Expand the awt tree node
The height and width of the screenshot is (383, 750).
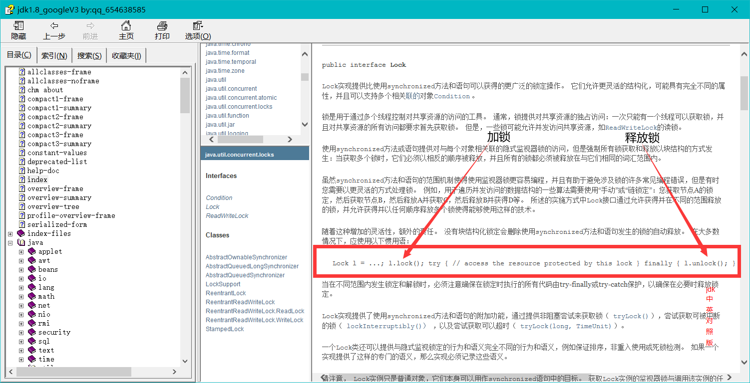tap(21, 261)
